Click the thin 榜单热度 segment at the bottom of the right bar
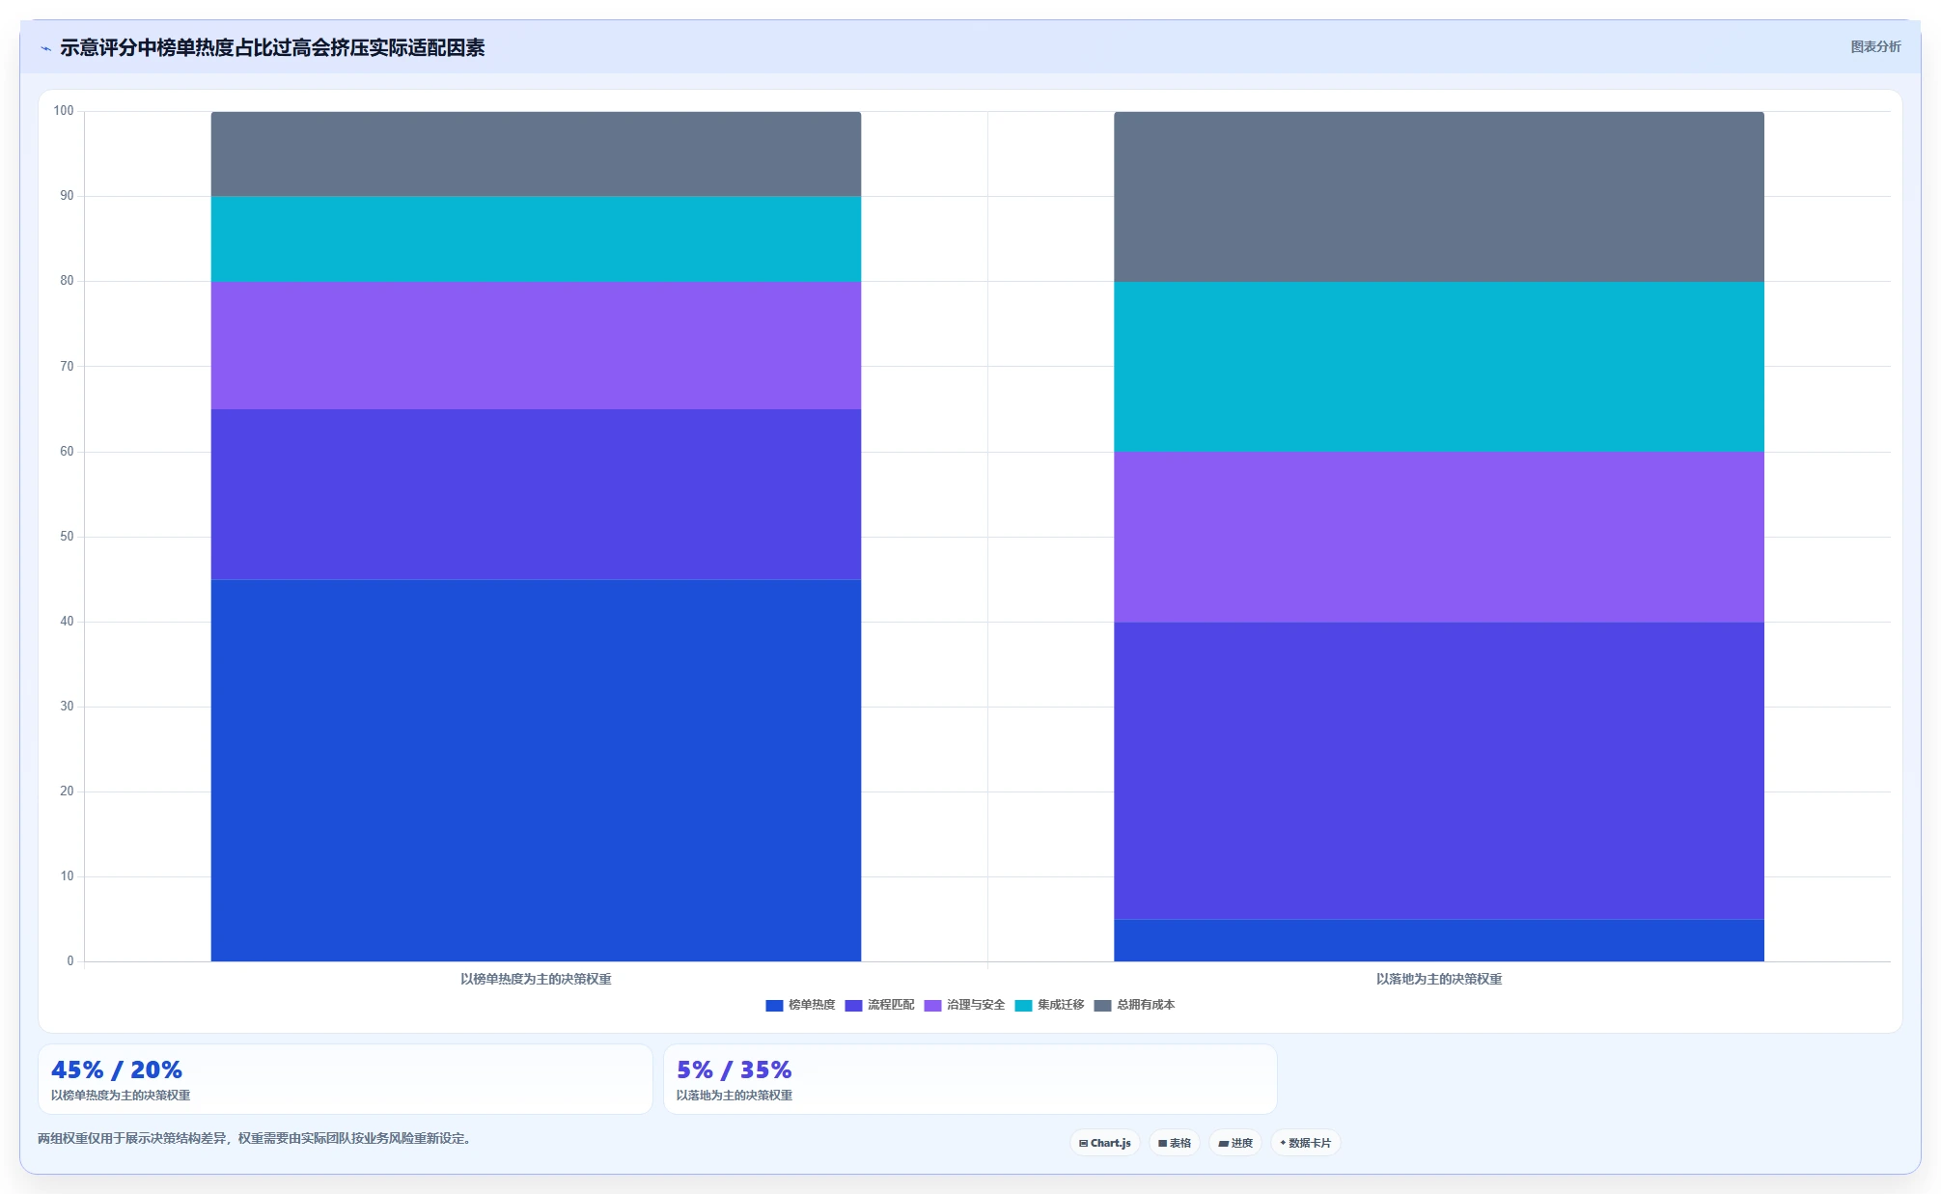Screen dimensions: 1941x1194 [1439, 940]
